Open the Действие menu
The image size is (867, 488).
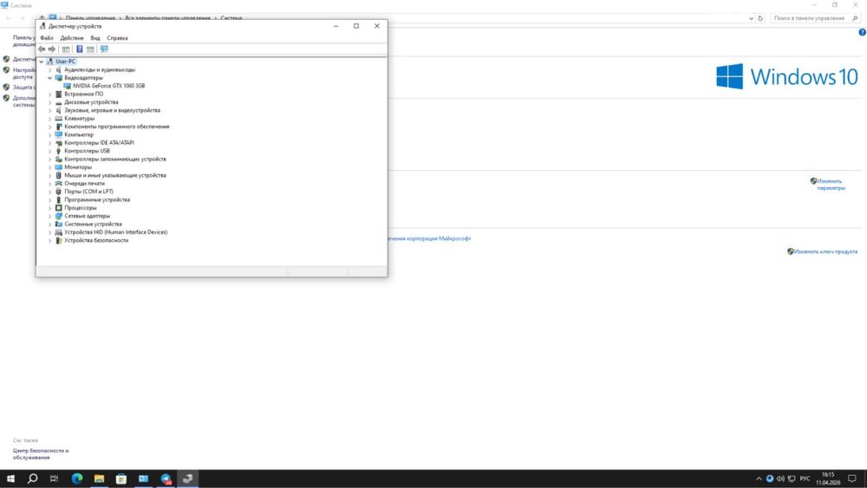pyautogui.click(x=72, y=38)
